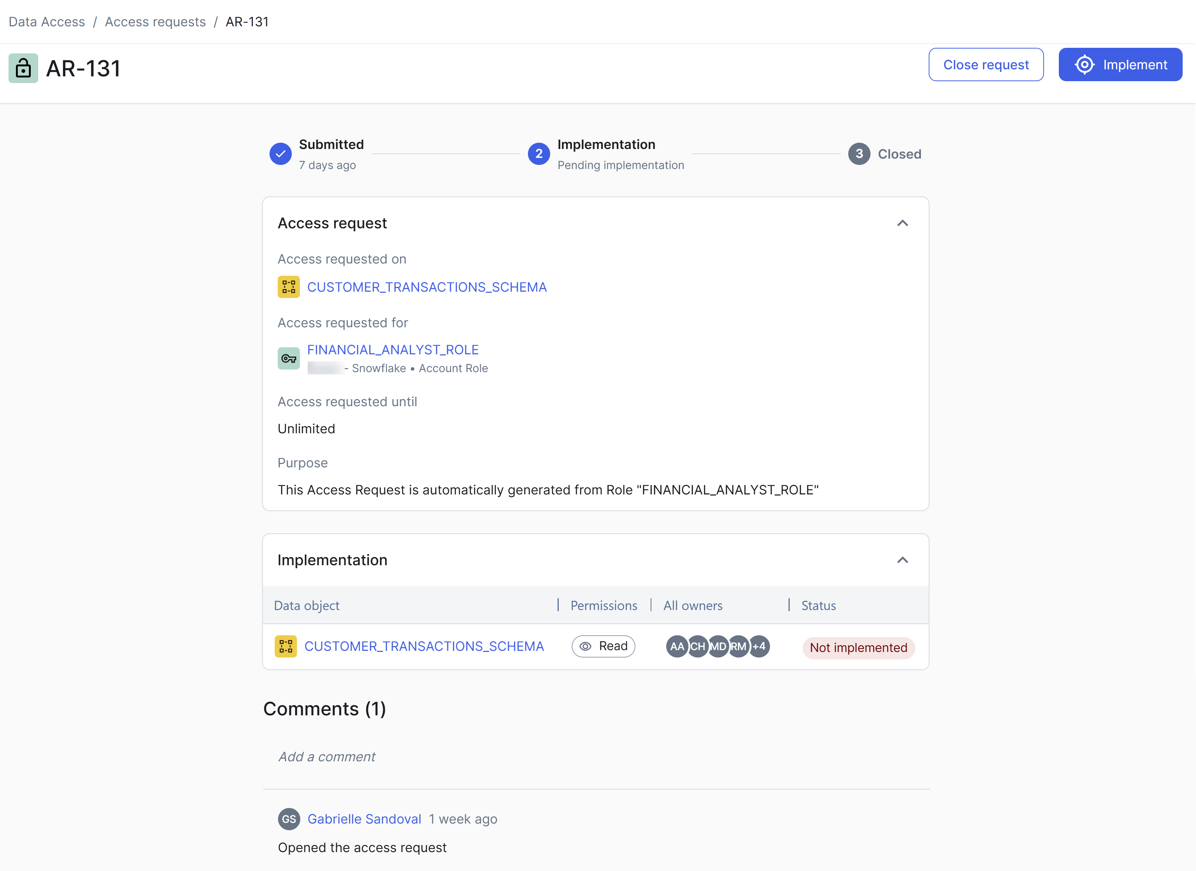Click the RM owner avatar

[x=739, y=646]
